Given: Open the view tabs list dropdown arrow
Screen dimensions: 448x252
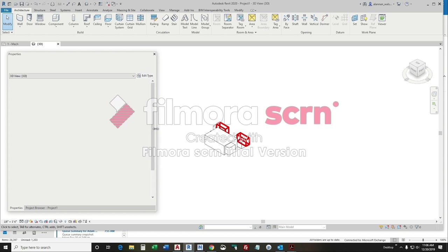Looking at the screenshot, I should pos(440,44).
